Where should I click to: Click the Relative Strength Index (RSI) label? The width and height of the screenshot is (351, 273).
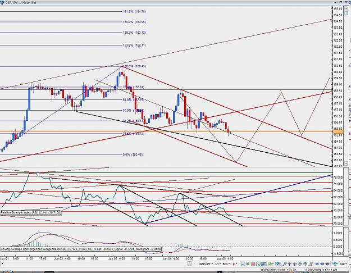pyautogui.click(x=30, y=212)
